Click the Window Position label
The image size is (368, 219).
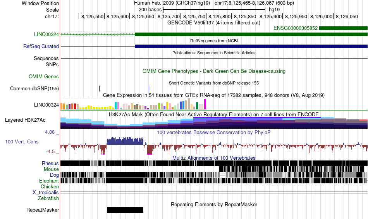pyautogui.click(x=40, y=3)
